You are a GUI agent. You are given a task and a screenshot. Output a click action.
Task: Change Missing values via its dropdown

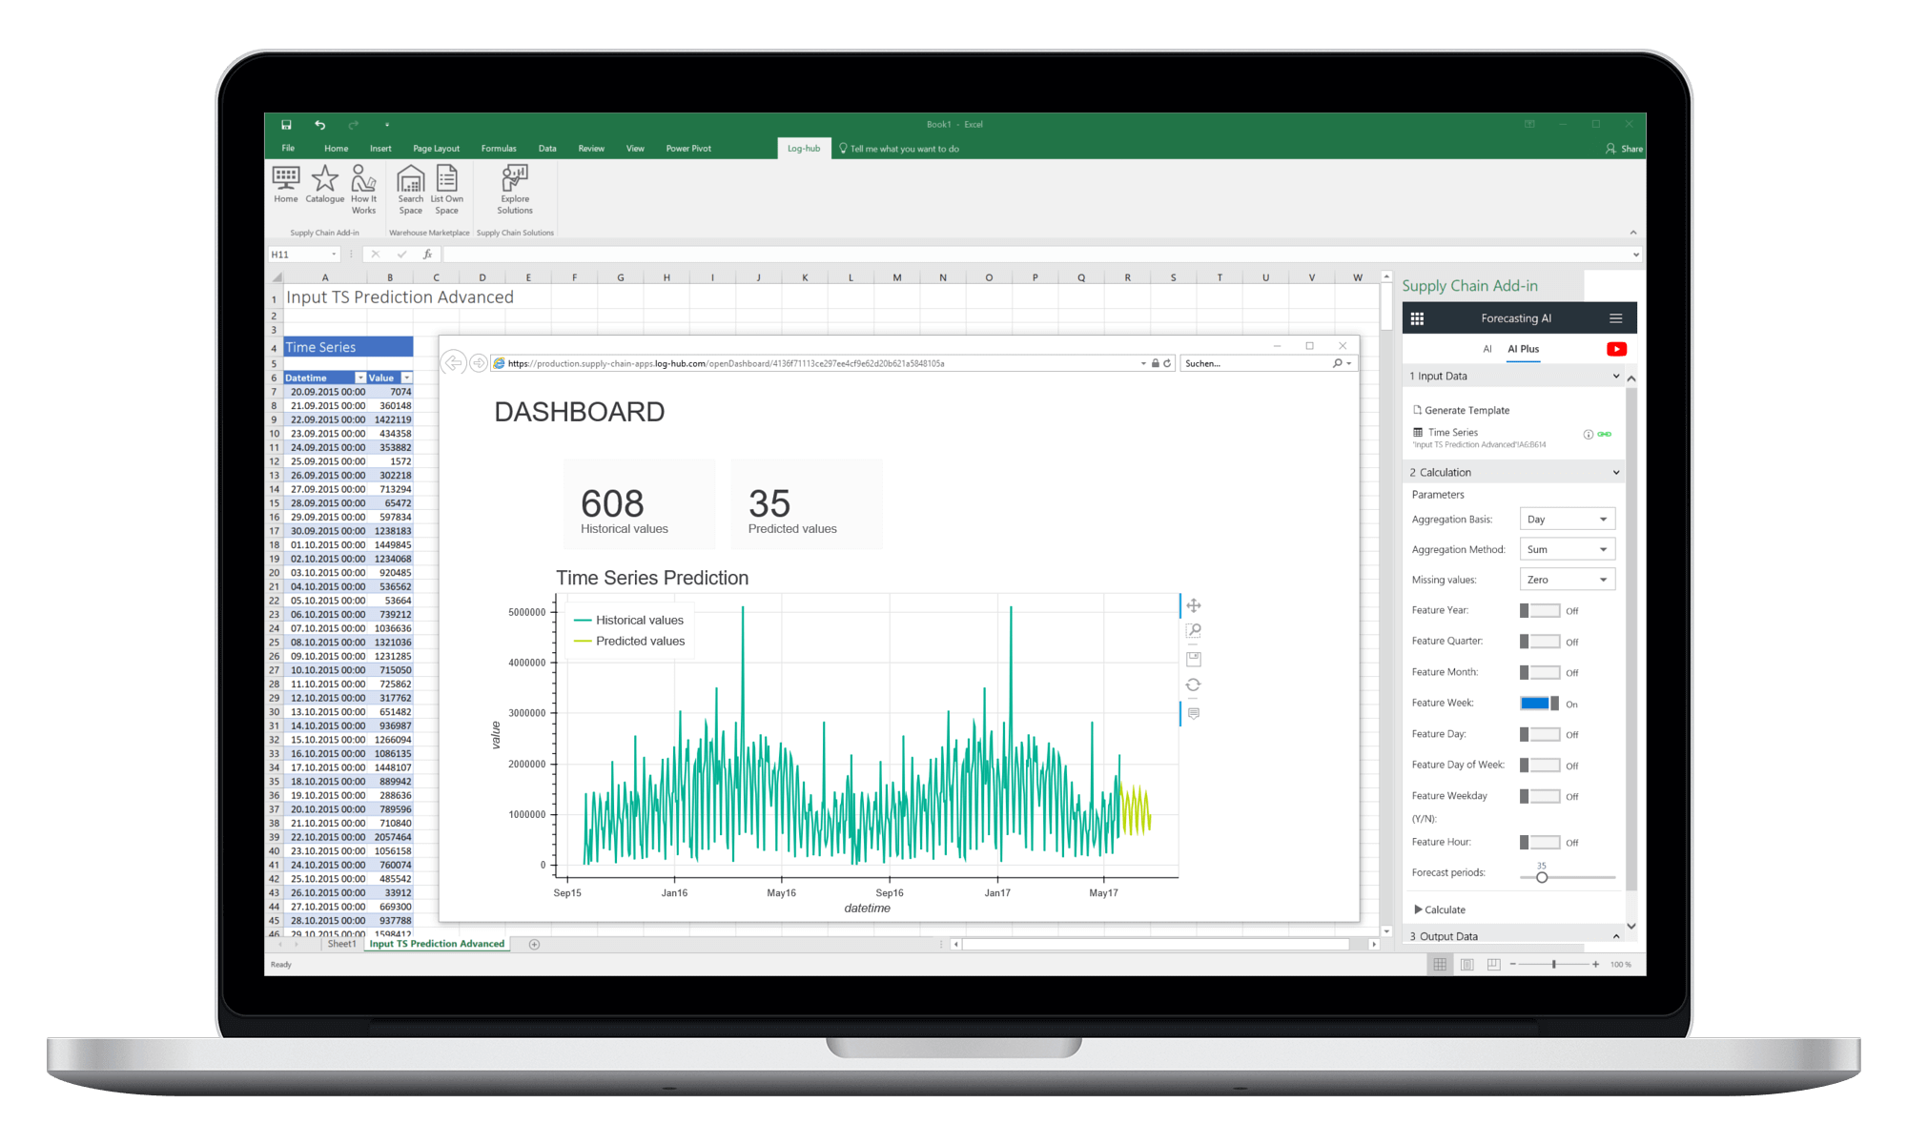[x=1567, y=579]
